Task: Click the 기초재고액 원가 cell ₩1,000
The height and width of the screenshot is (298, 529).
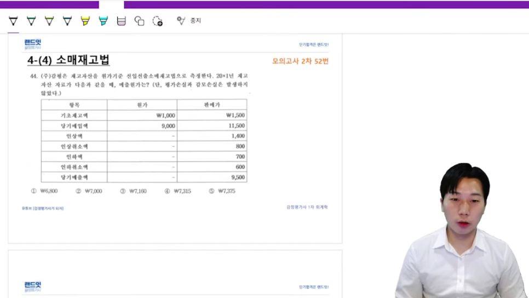Action: coord(165,116)
